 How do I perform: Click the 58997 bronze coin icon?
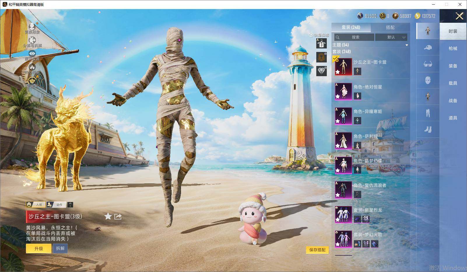pyautogui.click(x=395, y=16)
